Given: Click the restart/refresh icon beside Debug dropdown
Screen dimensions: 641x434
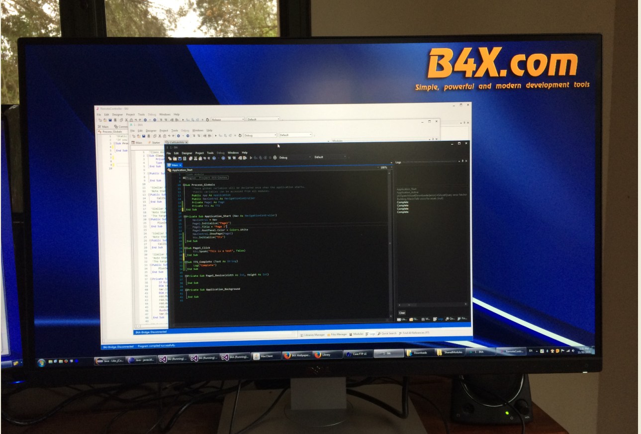Looking at the screenshot, I should (275, 158).
